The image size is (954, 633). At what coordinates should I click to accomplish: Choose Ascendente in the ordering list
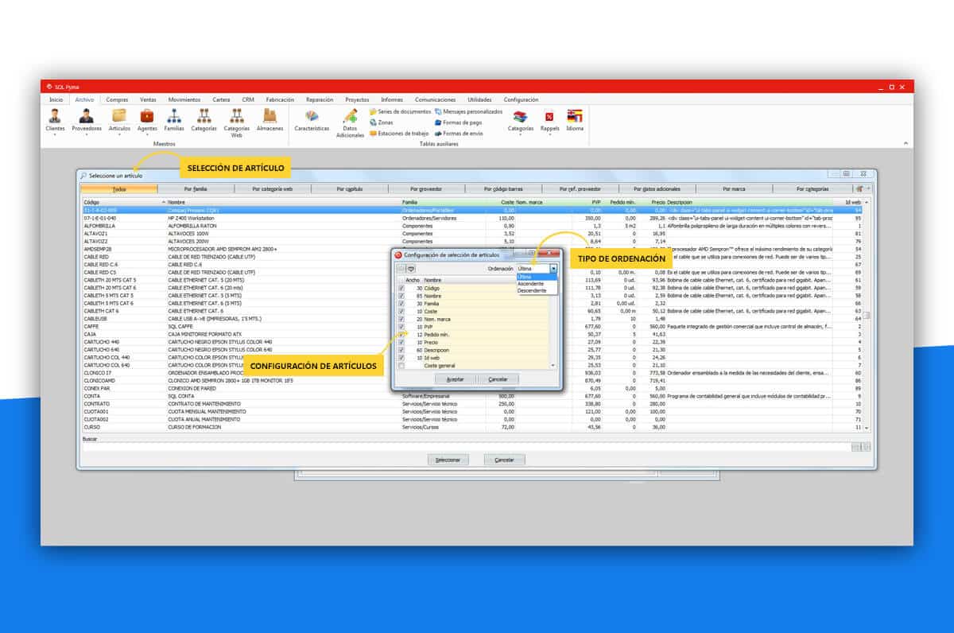pos(531,284)
